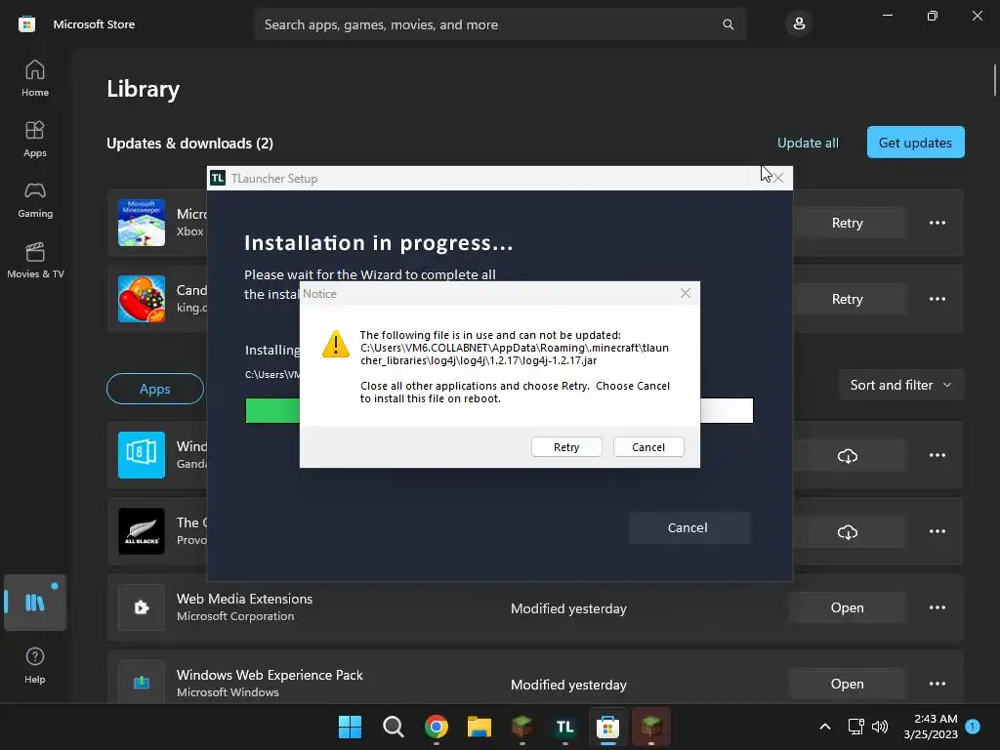The image size is (1000, 750).
Task: Click the 2:43 AM clock on taskbar
Action: coord(931,727)
